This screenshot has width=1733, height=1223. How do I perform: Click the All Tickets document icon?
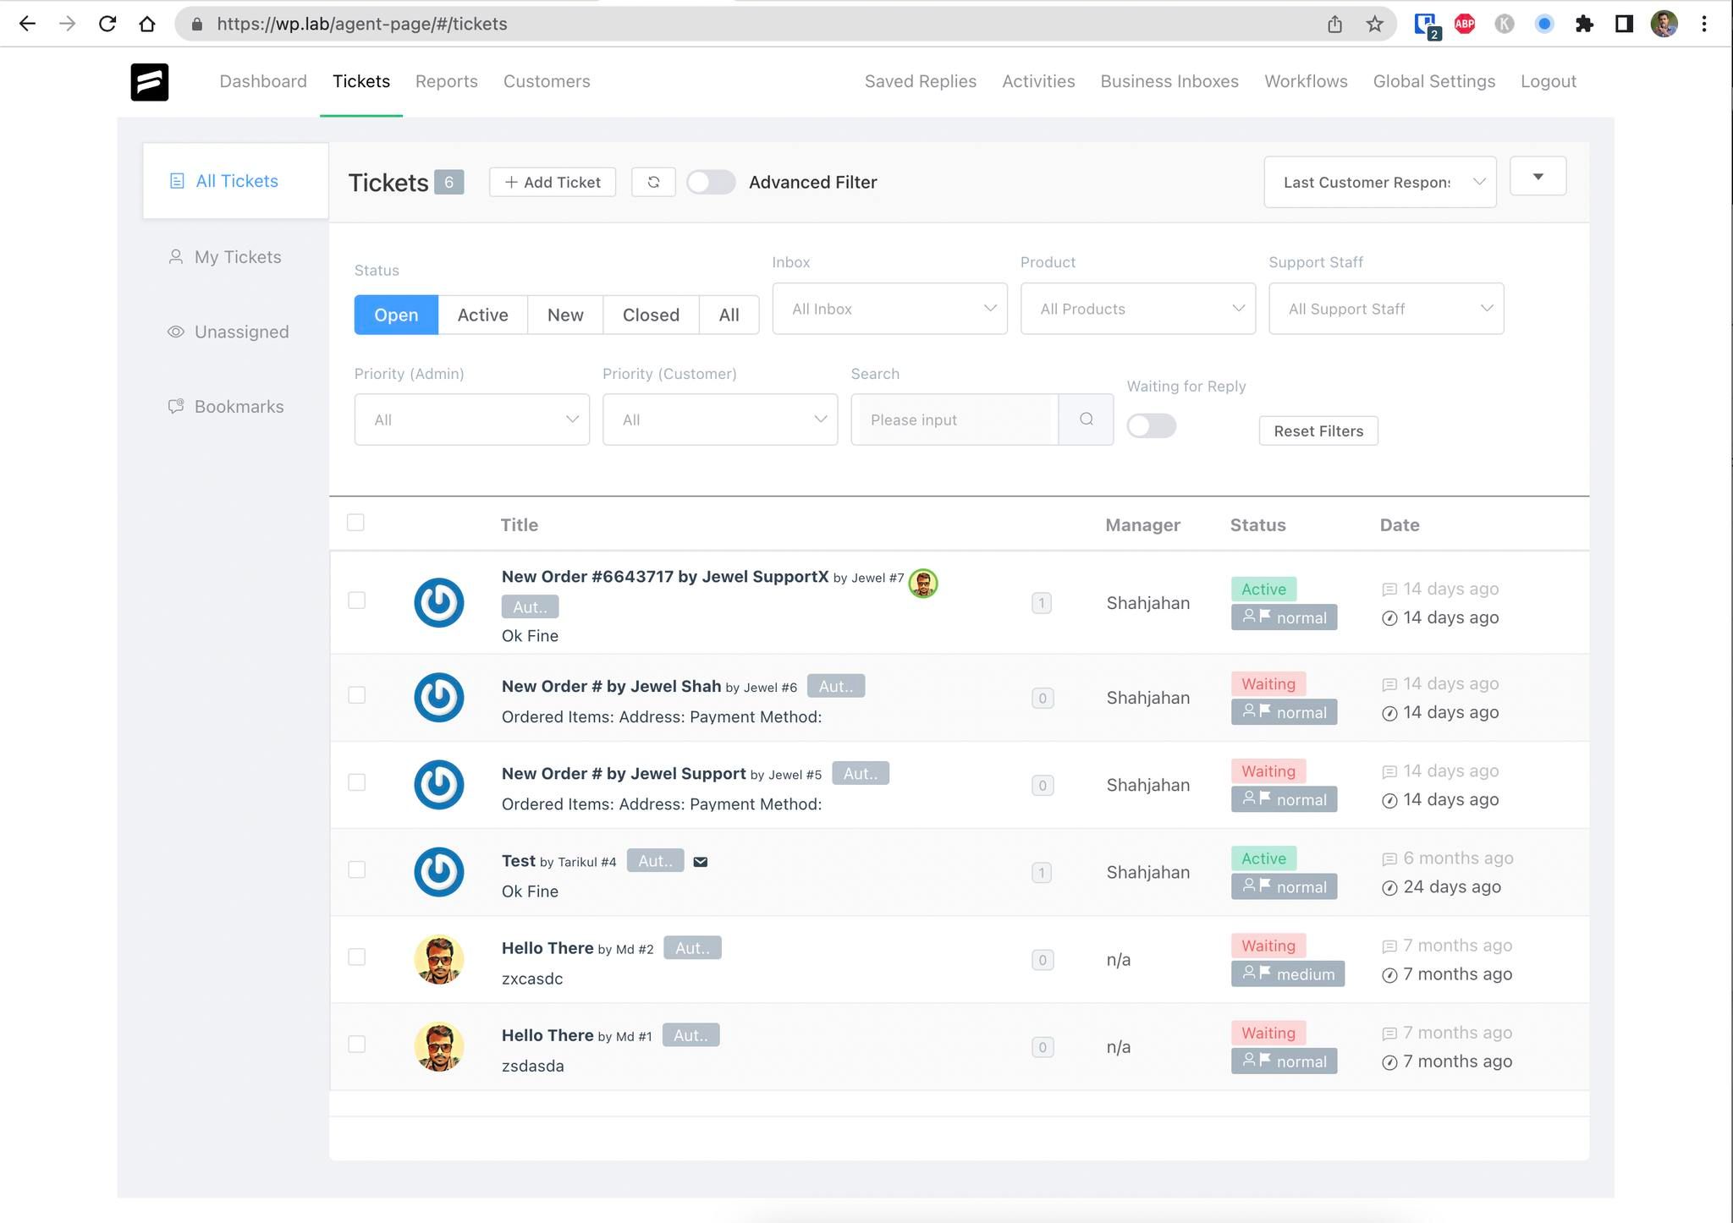pos(176,180)
